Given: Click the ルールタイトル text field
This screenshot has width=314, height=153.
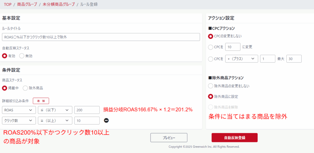Looking at the screenshot, I should 101,37.
